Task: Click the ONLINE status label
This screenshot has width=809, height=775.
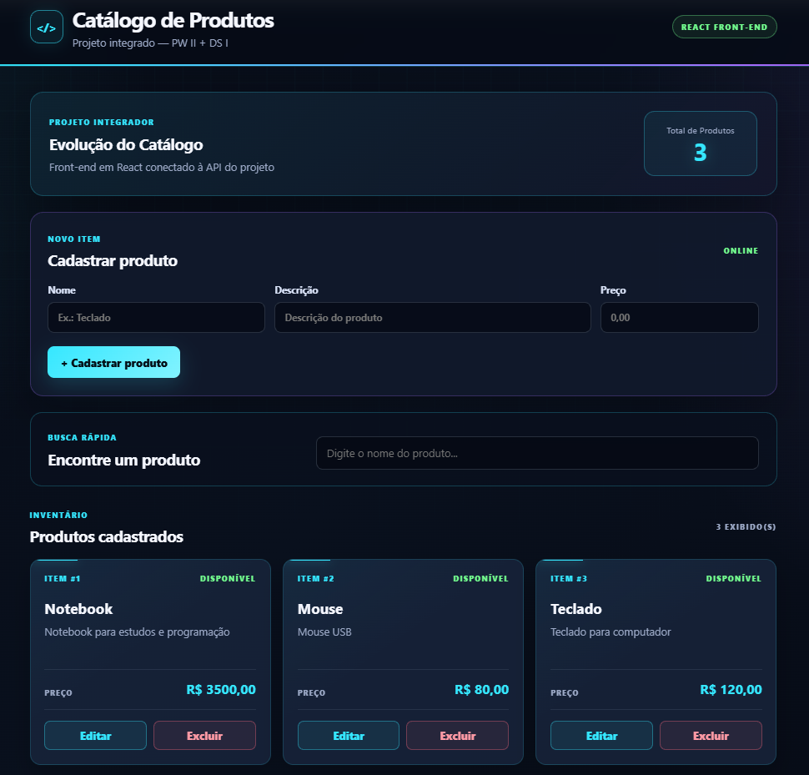Action: coord(741,251)
